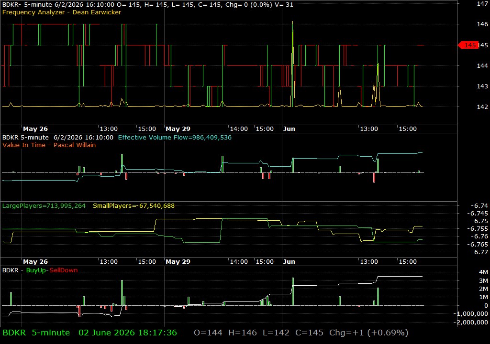The width and height of the screenshot is (490, 344).
Task: Click 'O=144' in the status bar
Action: [x=208, y=333]
